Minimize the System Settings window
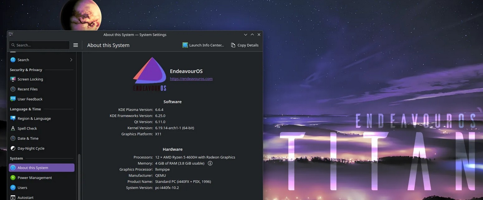 tap(245, 34)
